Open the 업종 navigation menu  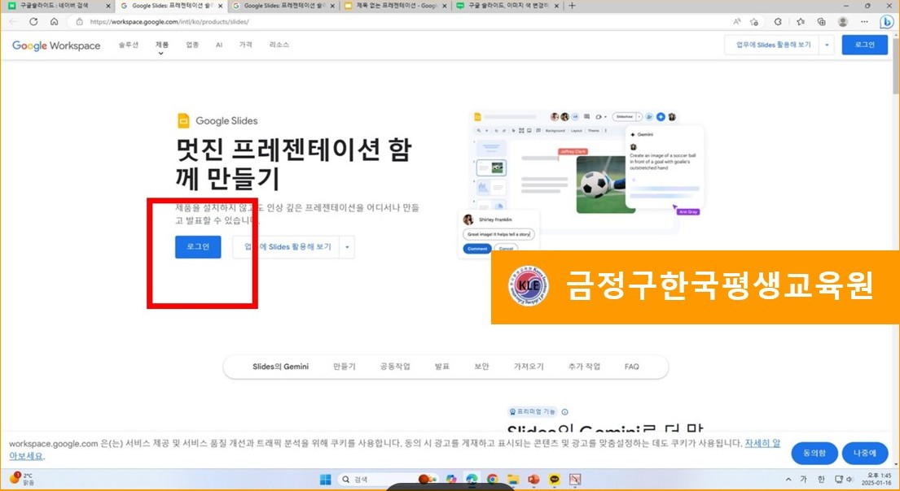[192, 45]
